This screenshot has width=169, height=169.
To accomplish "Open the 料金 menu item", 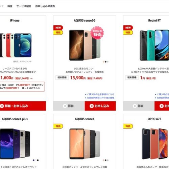I will click(10, 6).
